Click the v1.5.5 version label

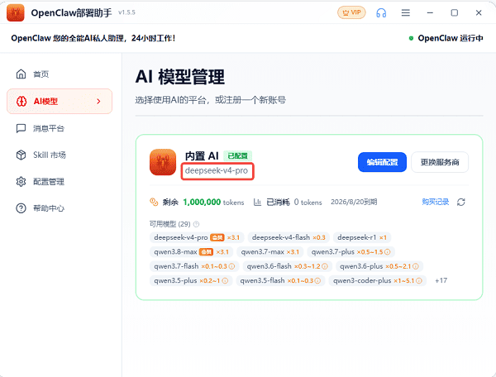coord(126,12)
